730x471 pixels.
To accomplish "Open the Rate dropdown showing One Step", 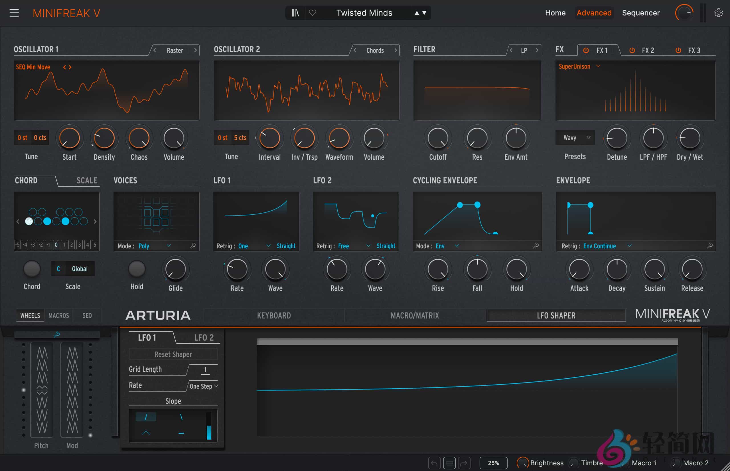I will click(x=202, y=386).
